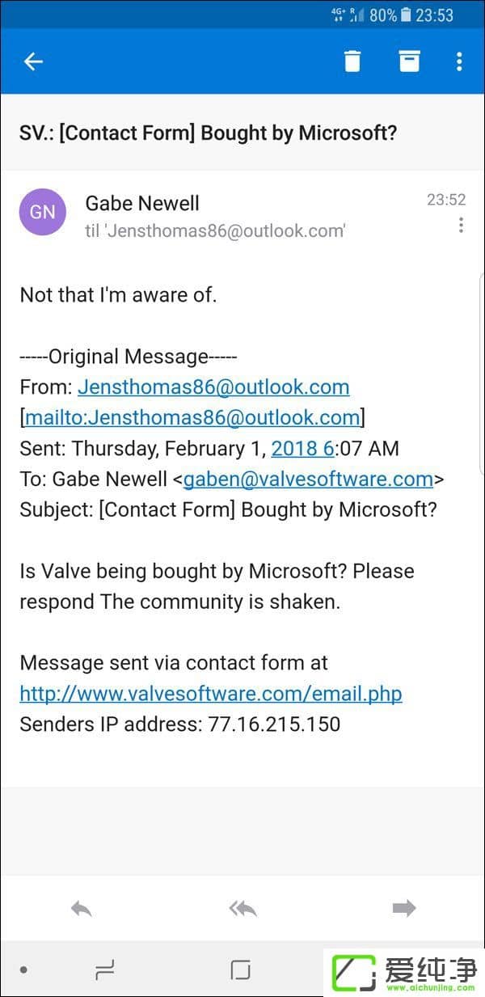The image size is (485, 997).
Task: Delete this email with the trash icon
Action: pyautogui.click(x=352, y=61)
